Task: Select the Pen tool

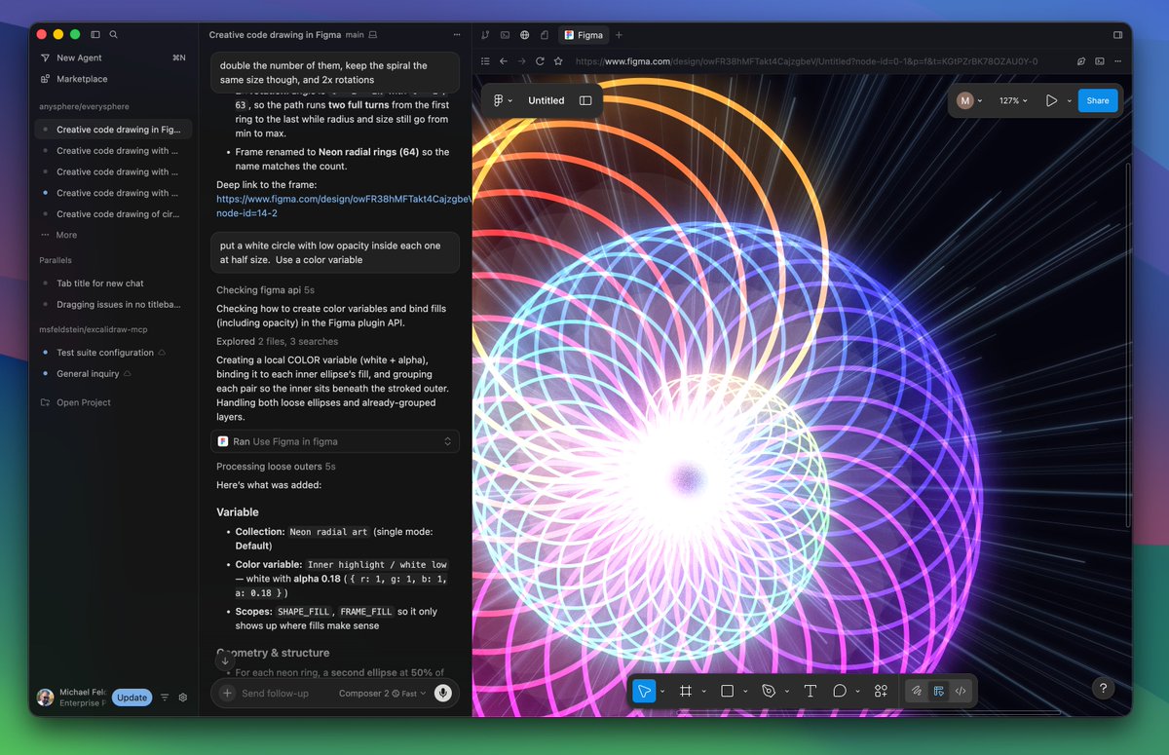Action: point(769,691)
